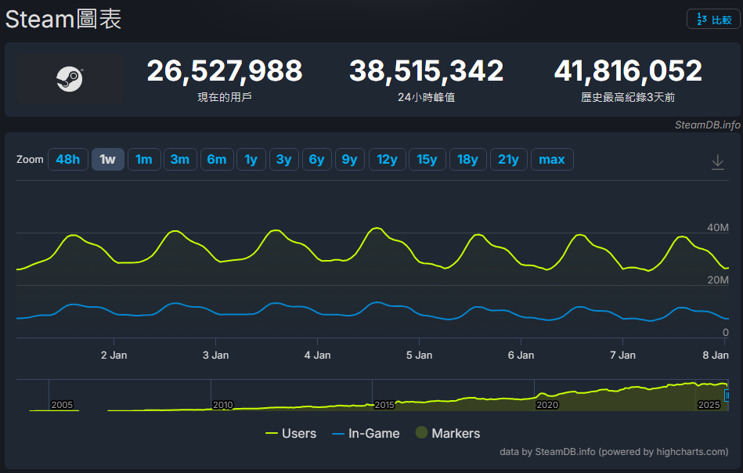This screenshot has width=743, height=473.
Task: Toggle the Markers legend item
Action: point(447,433)
